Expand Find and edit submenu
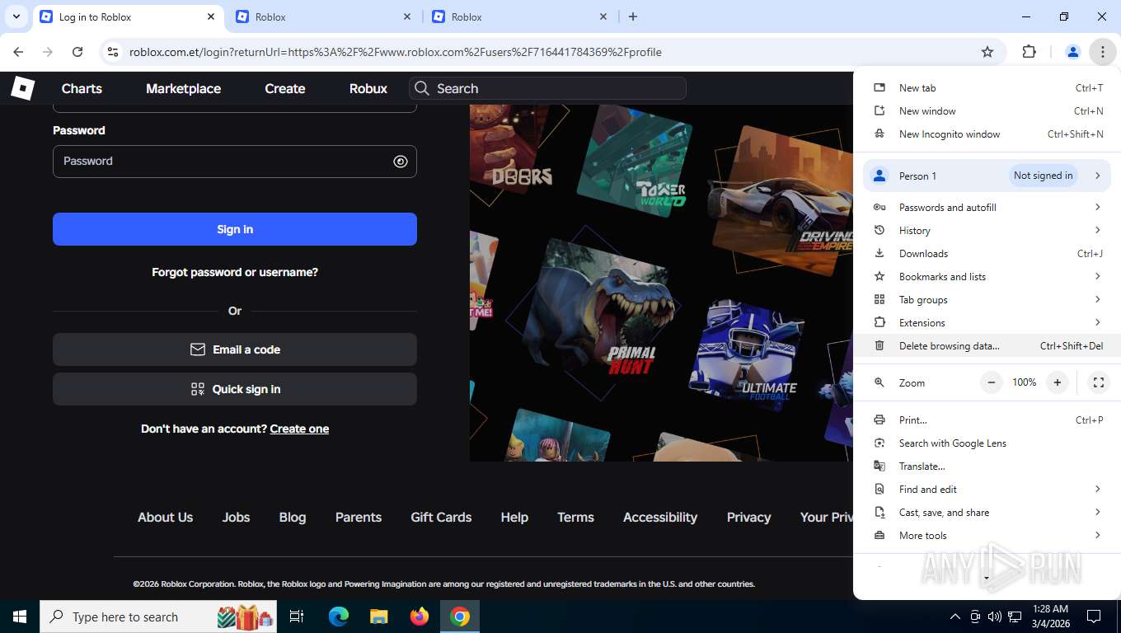 coord(987,490)
